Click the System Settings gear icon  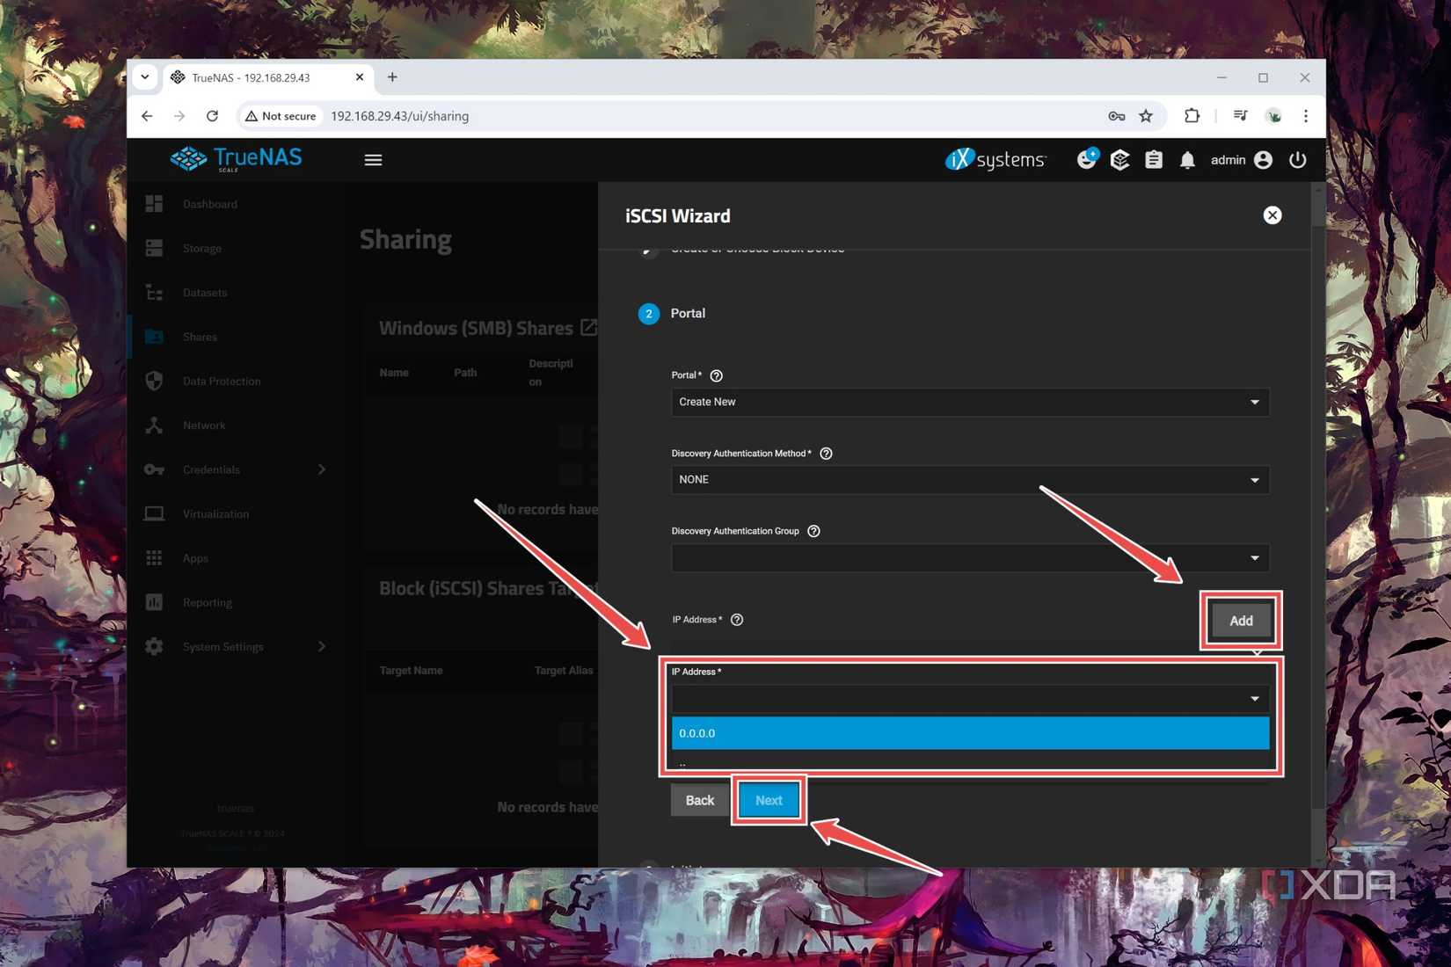154,647
